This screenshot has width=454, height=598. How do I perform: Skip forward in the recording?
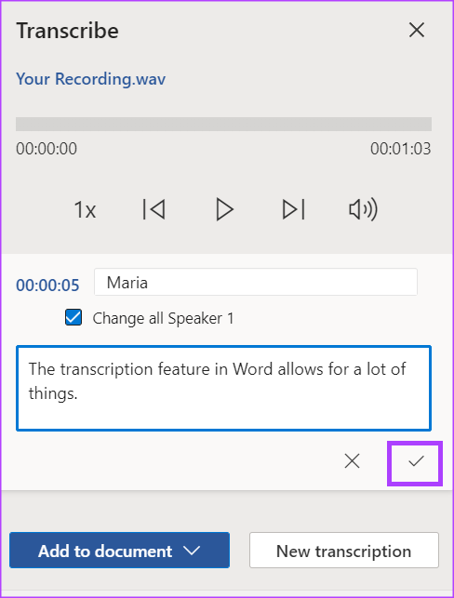click(294, 209)
